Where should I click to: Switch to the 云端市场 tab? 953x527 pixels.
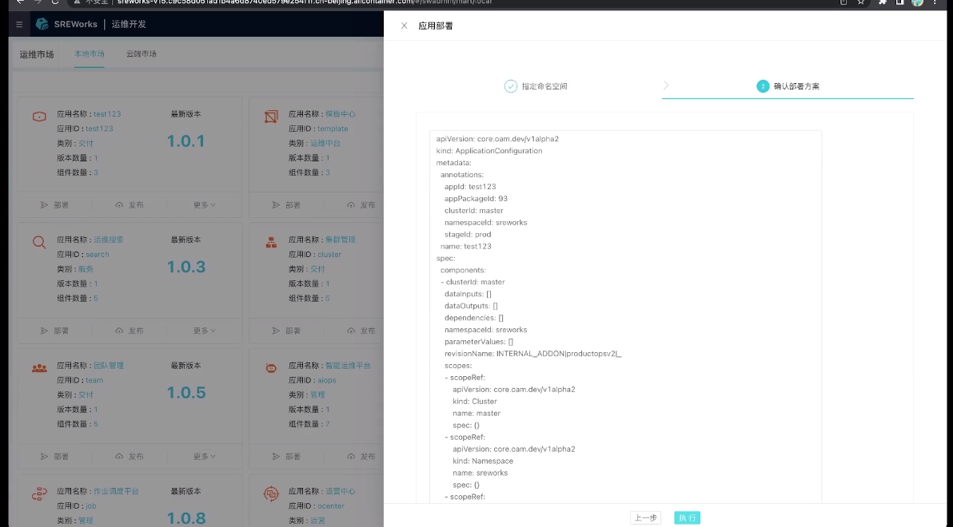coord(142,54)
